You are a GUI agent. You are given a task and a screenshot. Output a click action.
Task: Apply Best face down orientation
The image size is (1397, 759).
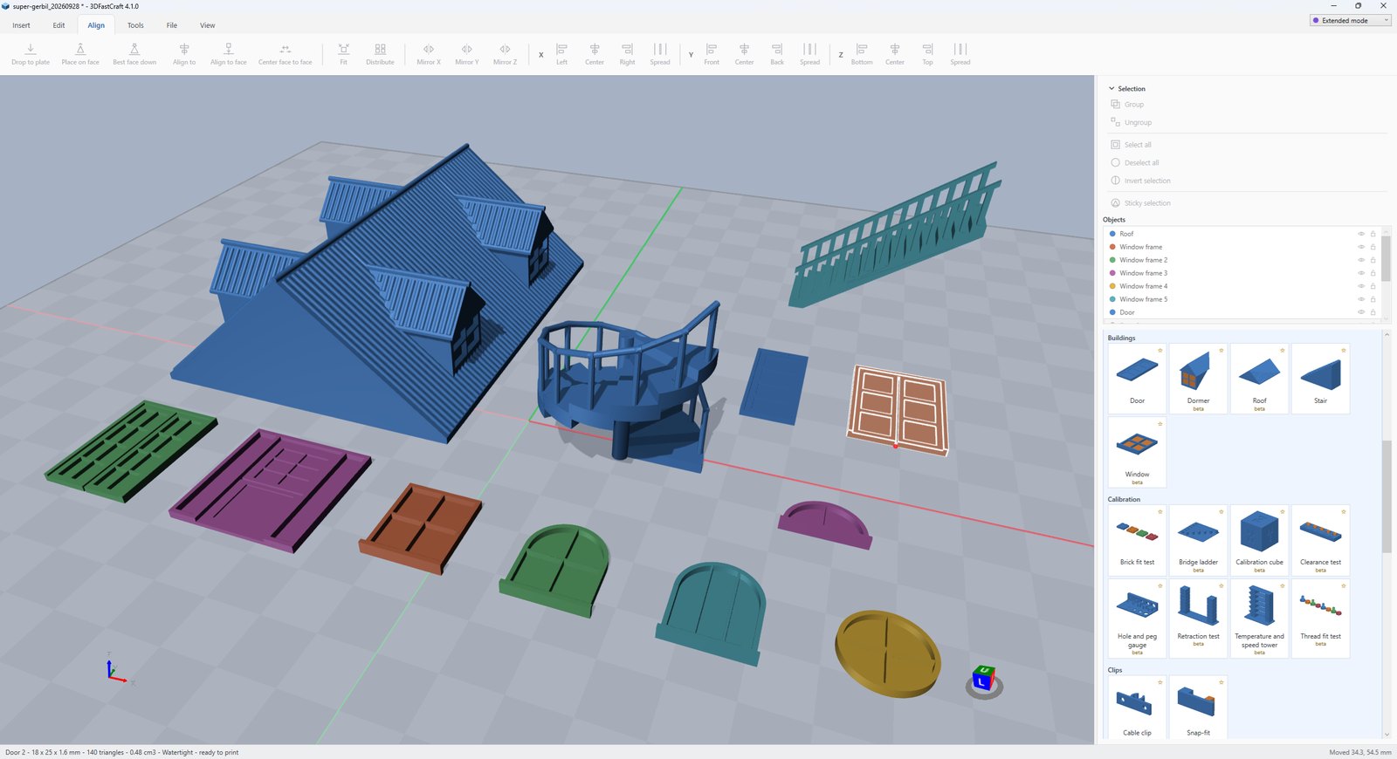pyautogui.click(x=134, y=54)
